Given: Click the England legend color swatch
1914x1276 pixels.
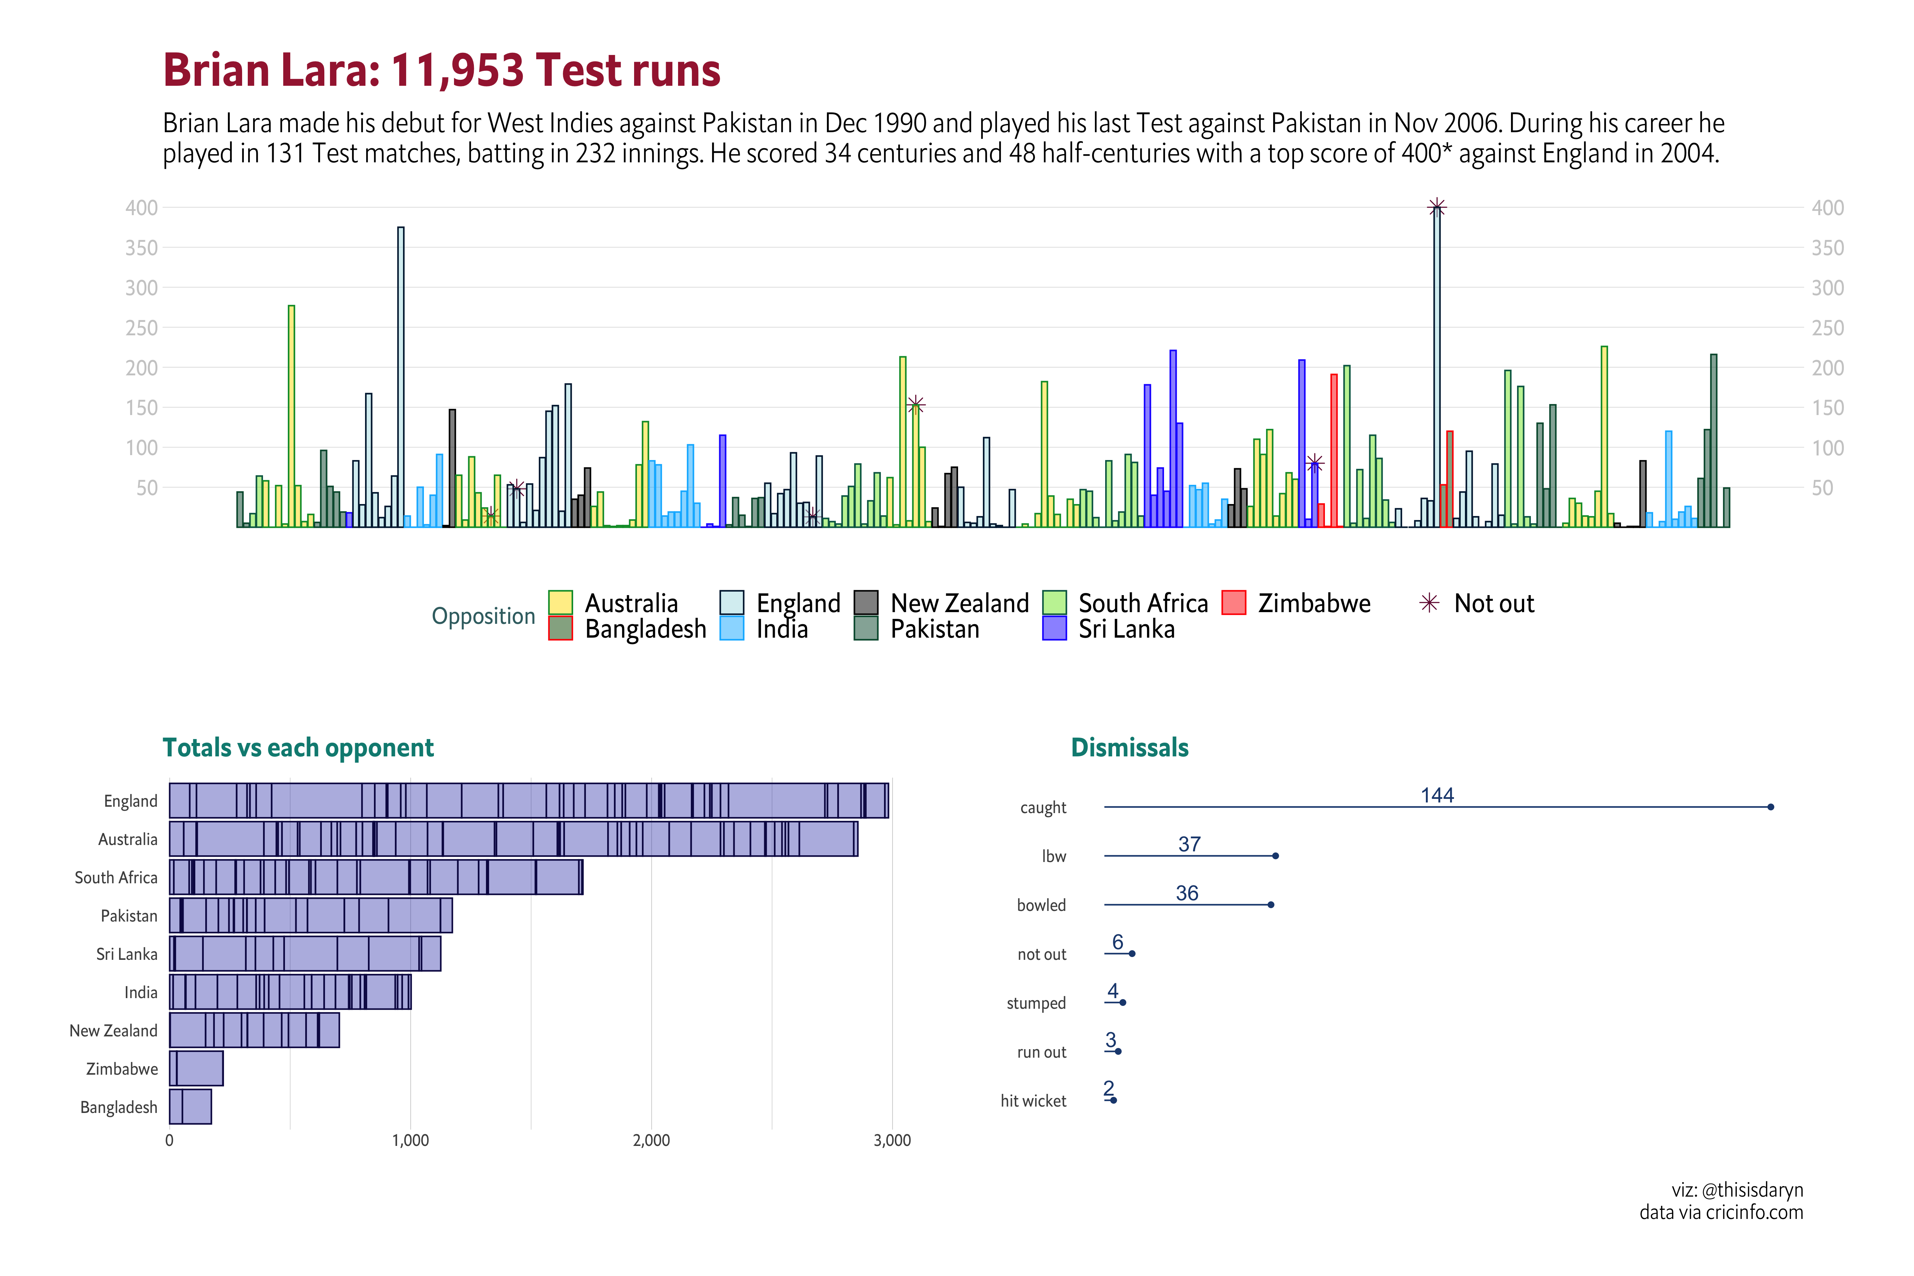Looking at the screenshot, I should pyautogui.click(x=732, y=603).
